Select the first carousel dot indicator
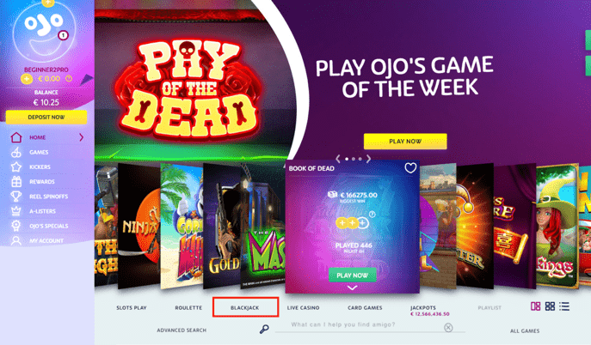 click(x=347, y=159)
